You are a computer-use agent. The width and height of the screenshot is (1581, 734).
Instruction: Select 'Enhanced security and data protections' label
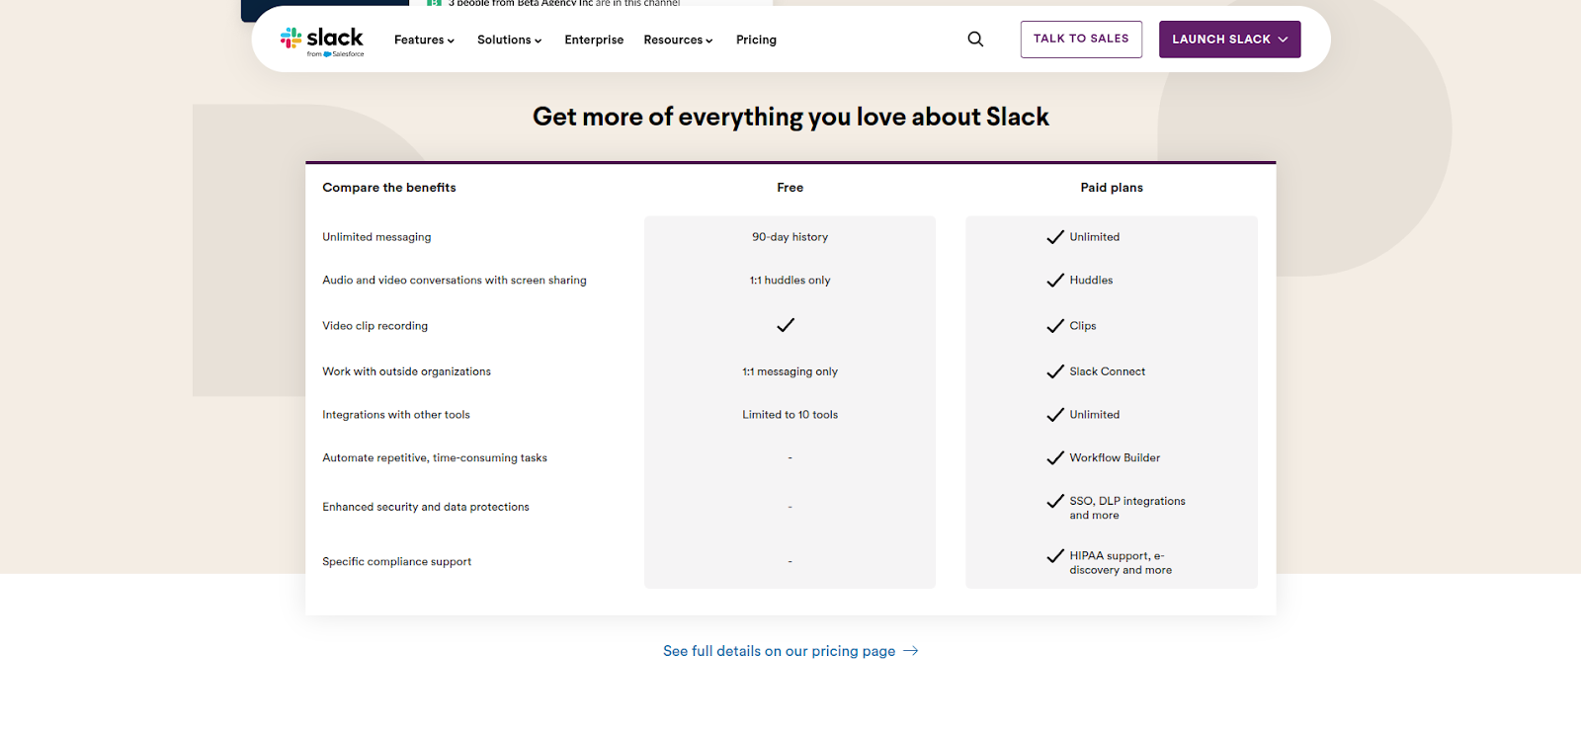pyautogui.click(x=426, y=507)
